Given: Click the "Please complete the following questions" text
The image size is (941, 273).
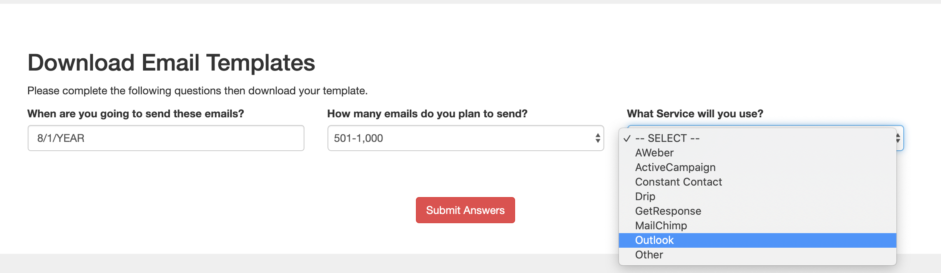Looking at the screenshot, I should click(x=197, y=90).
